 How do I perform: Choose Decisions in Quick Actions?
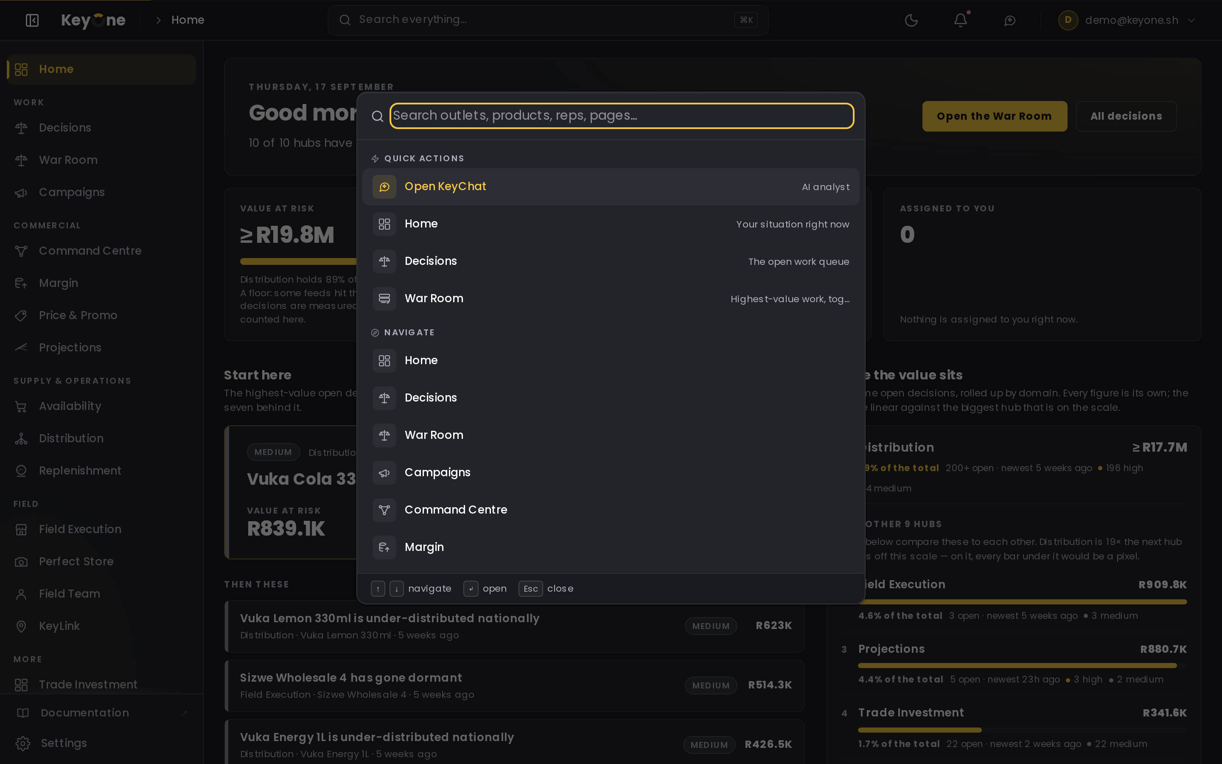click(x=611, y=261)
